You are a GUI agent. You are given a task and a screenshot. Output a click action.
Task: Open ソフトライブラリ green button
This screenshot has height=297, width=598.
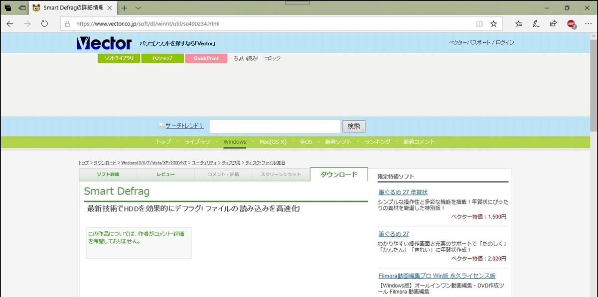pos(119,58)
